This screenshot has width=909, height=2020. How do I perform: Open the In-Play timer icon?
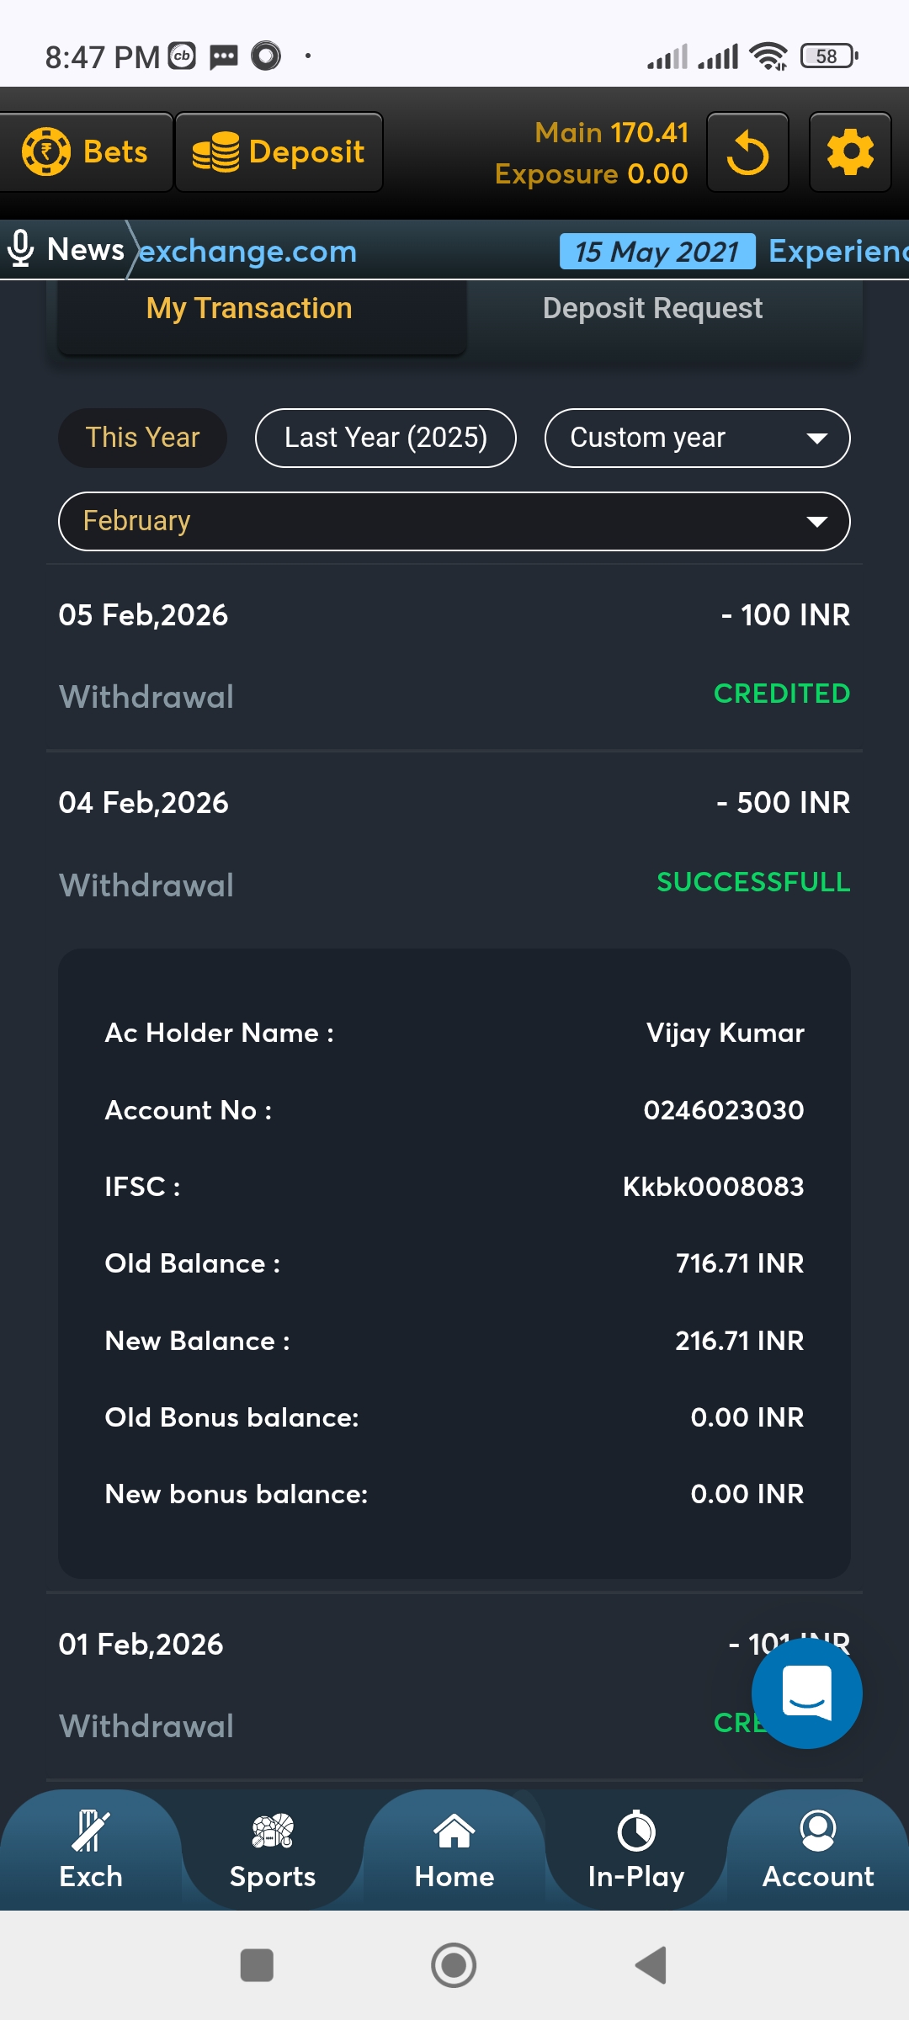tap(636, 1831)
